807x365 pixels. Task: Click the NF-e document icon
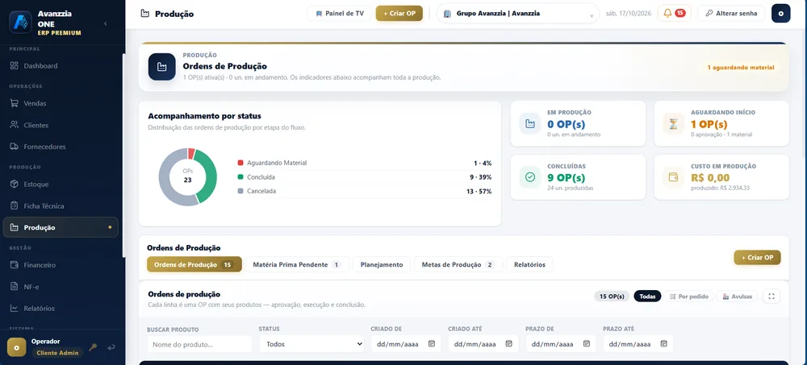coord(14,287)
